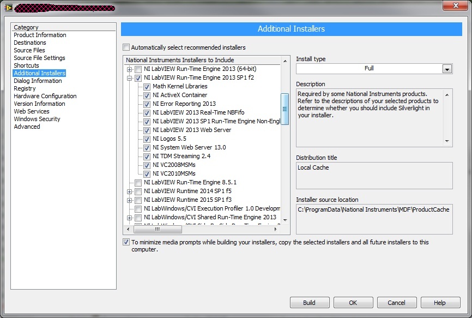Select Source File Settings category
472x318 pixels.
point(39,58)
